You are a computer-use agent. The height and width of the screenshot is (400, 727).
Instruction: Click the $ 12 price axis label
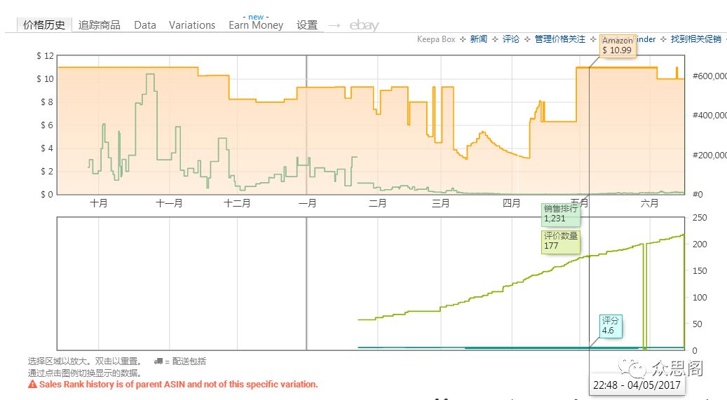point(46,56)
